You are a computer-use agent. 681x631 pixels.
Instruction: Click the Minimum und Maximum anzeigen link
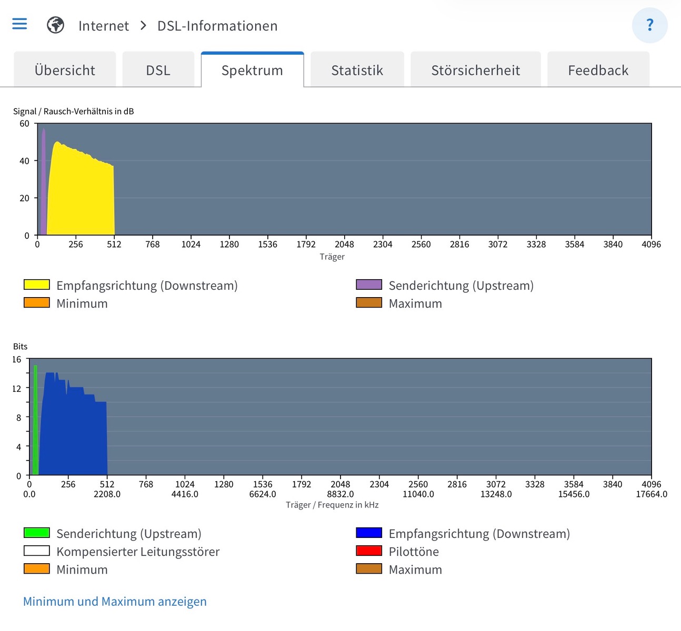[115, 602]
